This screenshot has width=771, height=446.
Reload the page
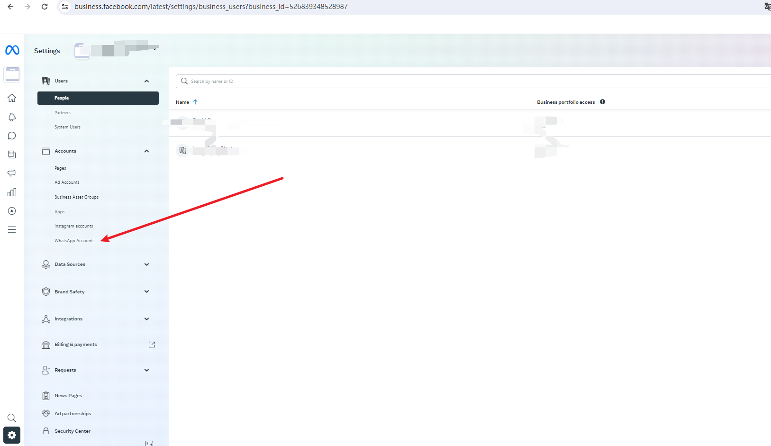[x=45, y=7]
